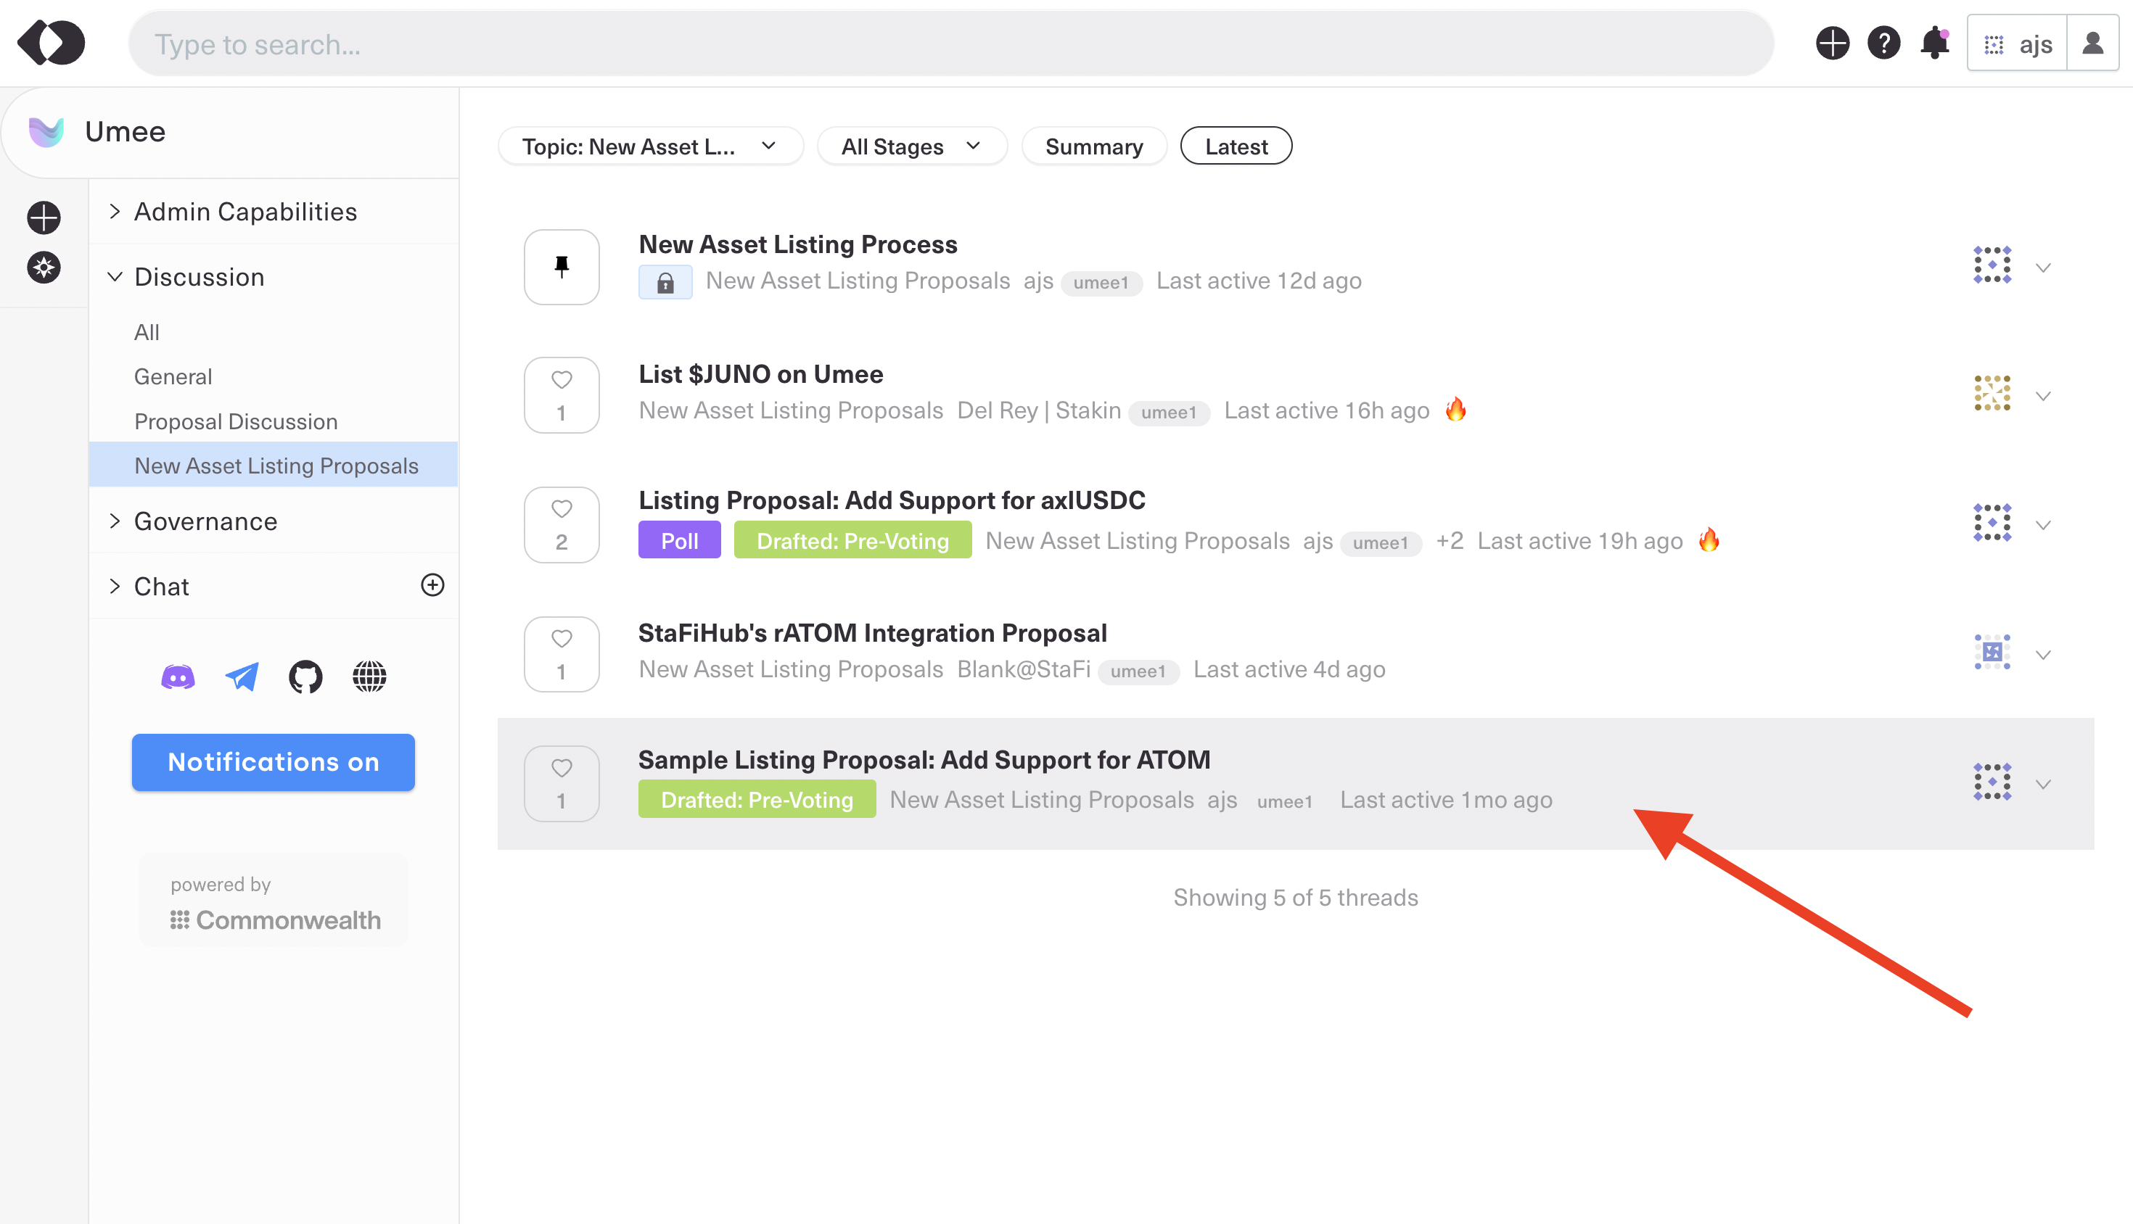Click the purple Poll tag

[680, 540]
